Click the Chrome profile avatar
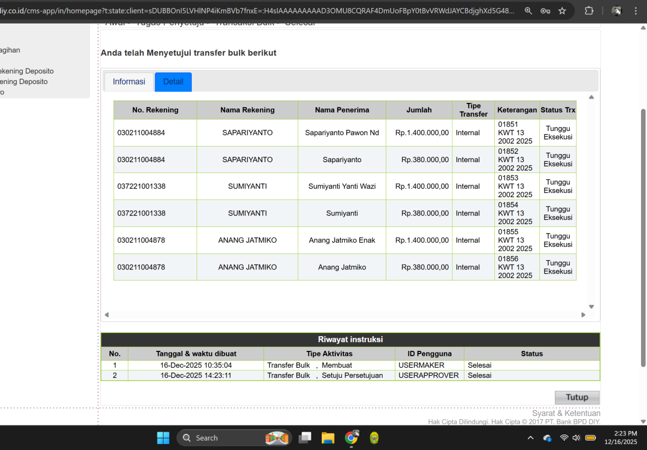The height and width of the screenshot is (450, 647). coord(616,11)
